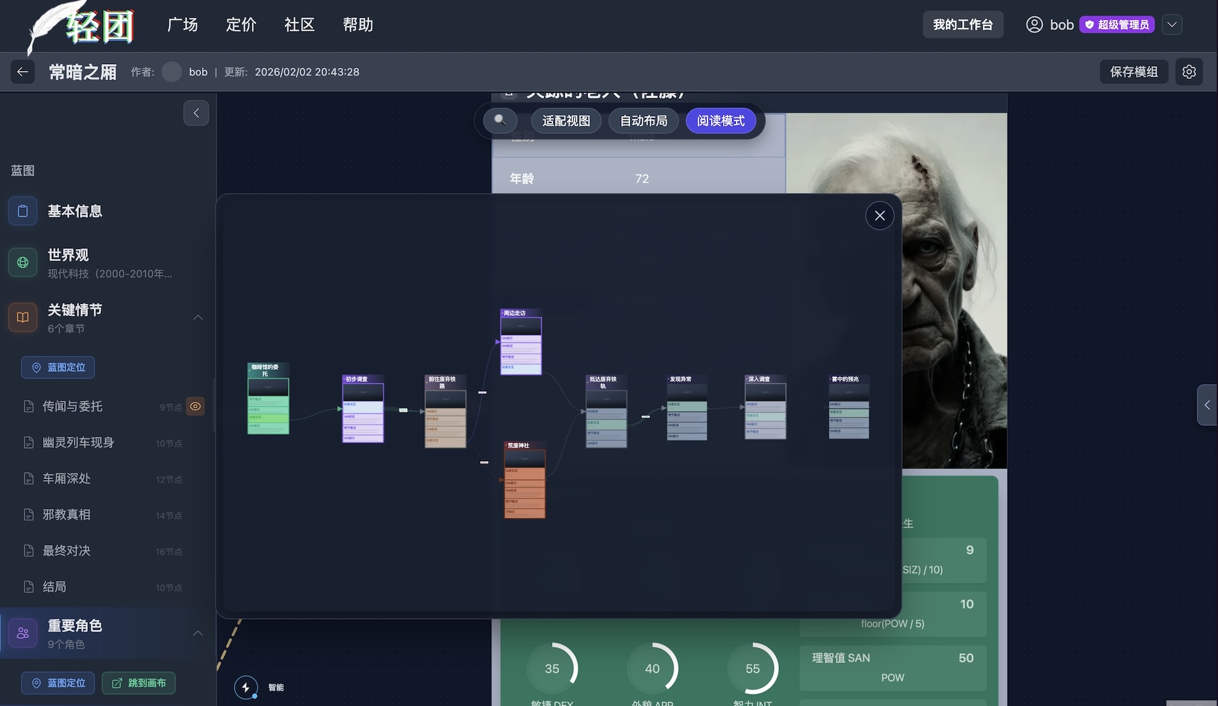Collapse the 关键情节 section

coord(198,317)
